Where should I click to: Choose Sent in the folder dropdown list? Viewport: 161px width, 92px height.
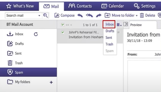coord(109,38)
